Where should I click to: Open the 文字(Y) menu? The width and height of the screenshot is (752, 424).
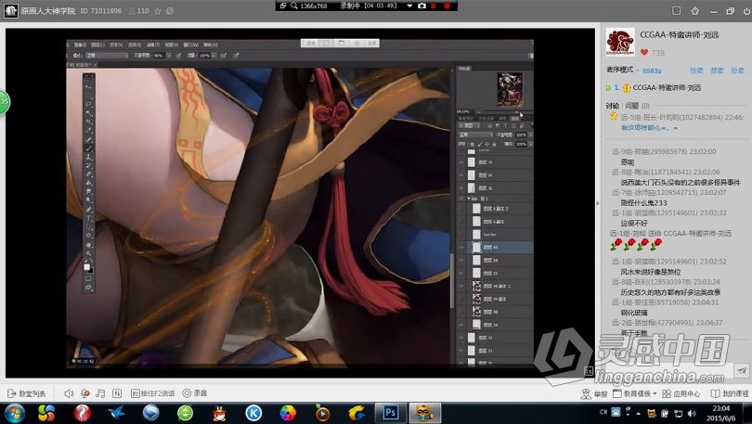pyautogui.click(x=116, y=45)
